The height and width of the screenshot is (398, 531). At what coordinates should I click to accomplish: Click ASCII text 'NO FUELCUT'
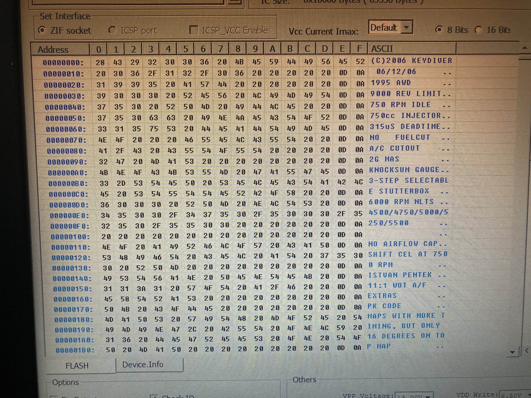pyautogui.click(x=400, y=137)
